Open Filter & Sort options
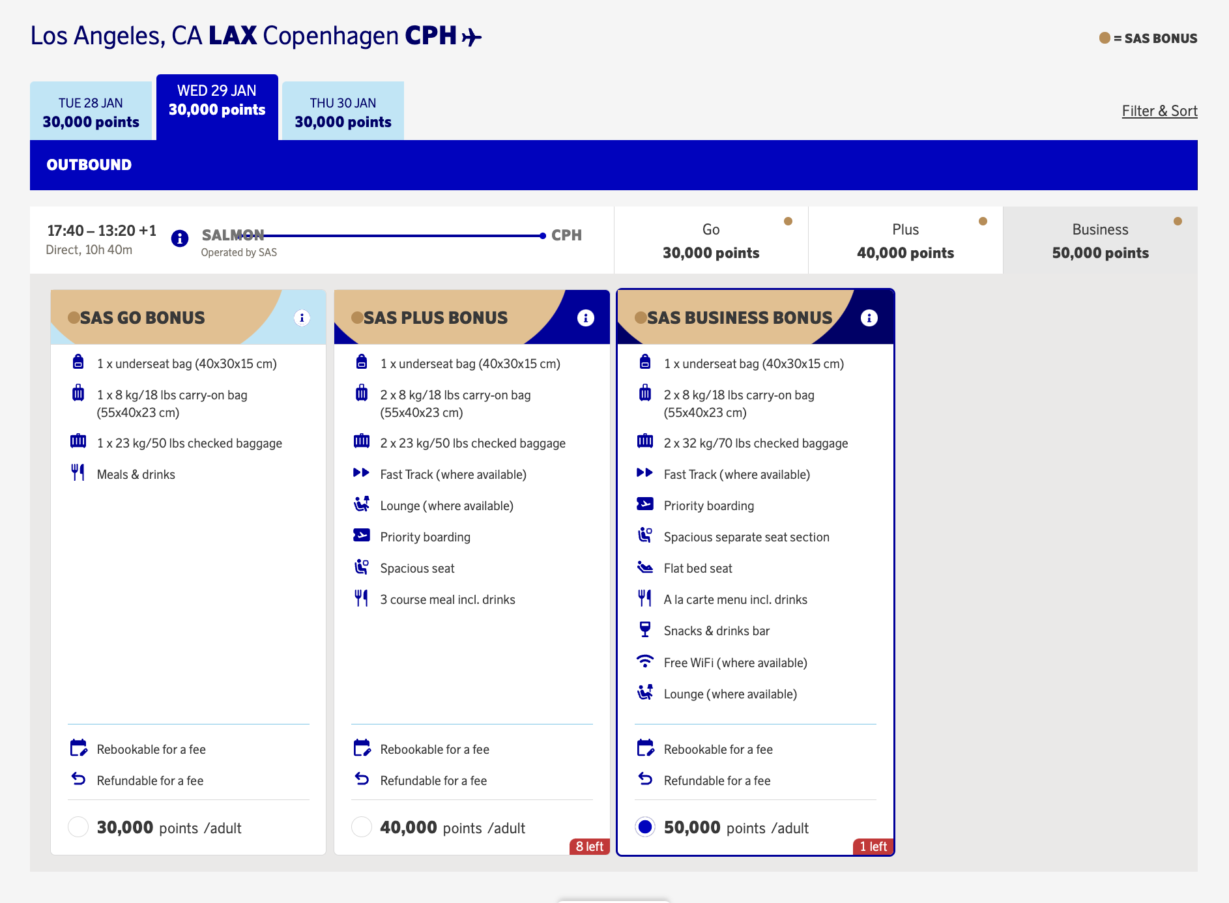The image size is (1229, 903). click(x=1159, y=111)
